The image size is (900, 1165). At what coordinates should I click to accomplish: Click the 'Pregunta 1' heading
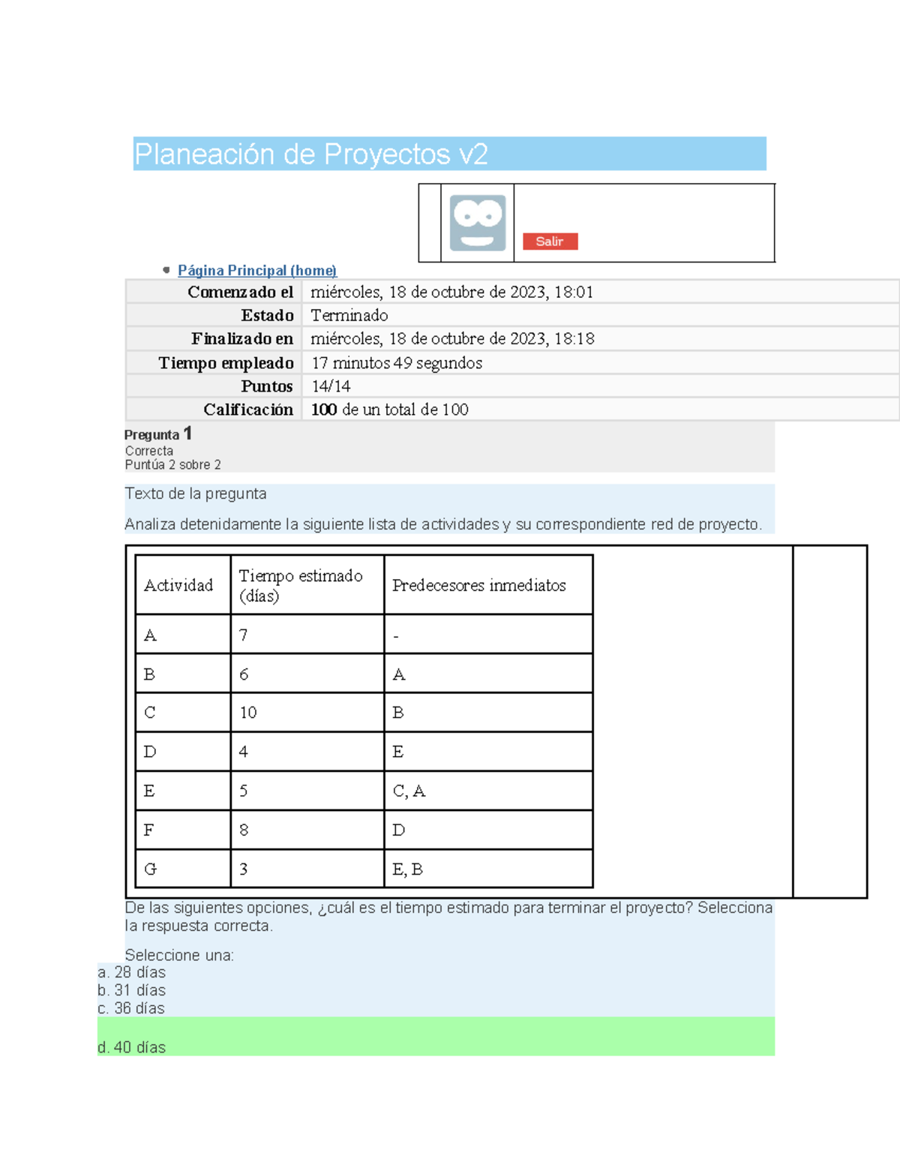158,434
